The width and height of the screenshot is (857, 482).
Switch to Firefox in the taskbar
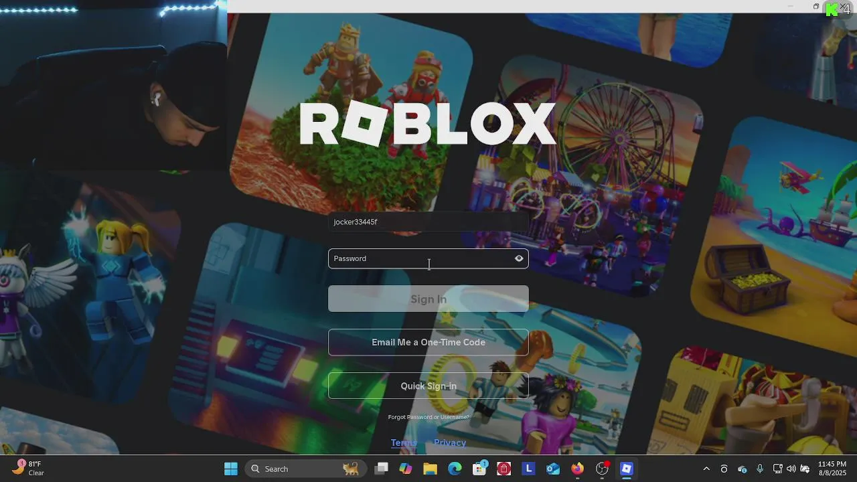point(577,469)
